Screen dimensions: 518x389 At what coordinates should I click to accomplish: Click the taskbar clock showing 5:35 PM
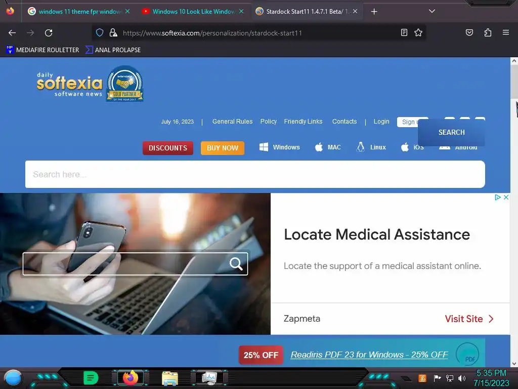(x=491, y=378)
